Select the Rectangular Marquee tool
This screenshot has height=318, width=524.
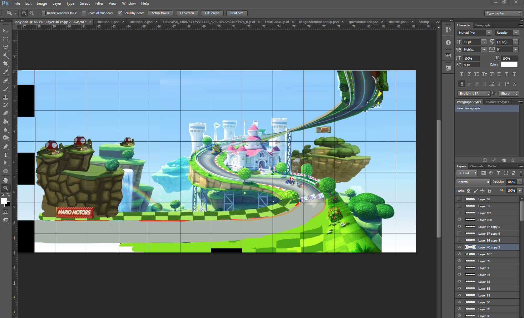pos(6,39)
